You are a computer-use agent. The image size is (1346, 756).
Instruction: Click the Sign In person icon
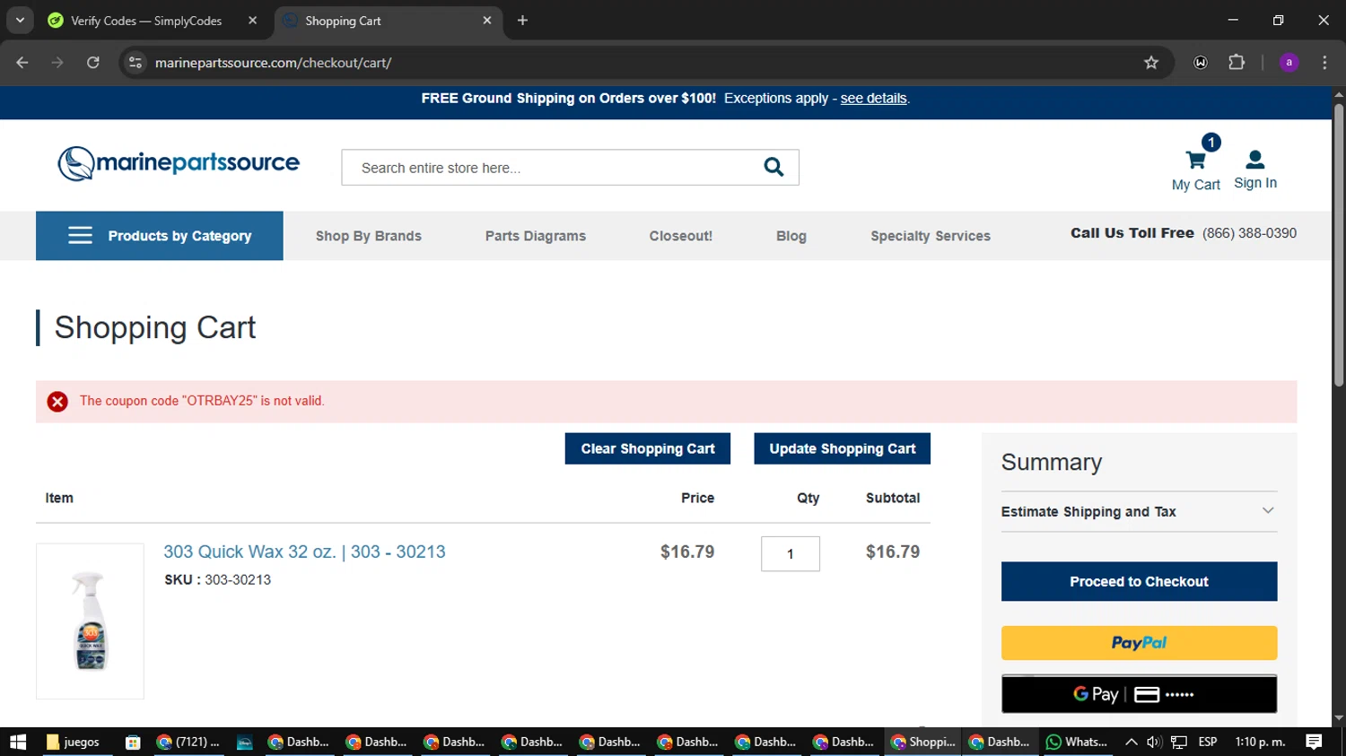coord(1255,160)
